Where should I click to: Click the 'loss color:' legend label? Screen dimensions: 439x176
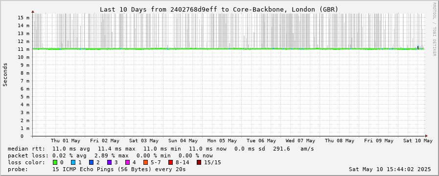click(x=26, y=162)
